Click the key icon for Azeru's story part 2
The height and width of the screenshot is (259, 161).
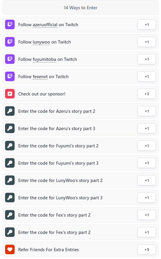point(10,111)
